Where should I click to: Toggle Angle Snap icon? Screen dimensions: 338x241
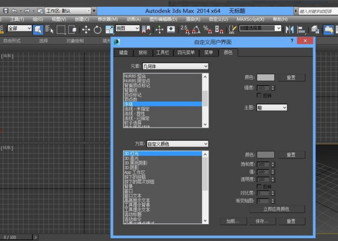tap(197, 29)
